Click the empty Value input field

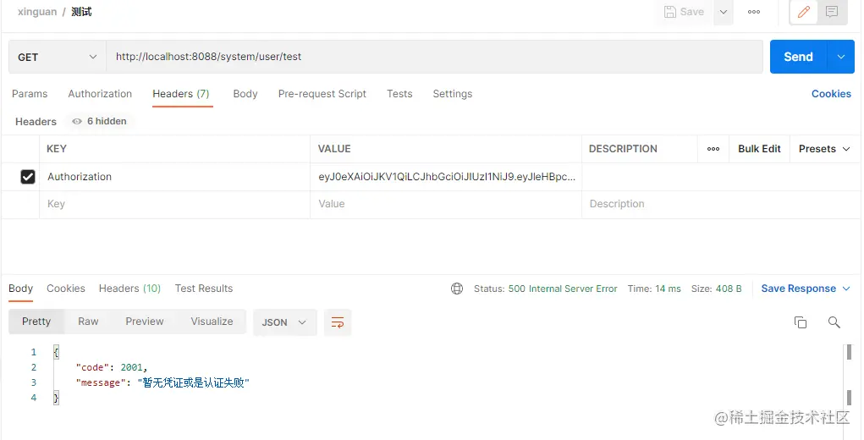[x=446, y=204]
